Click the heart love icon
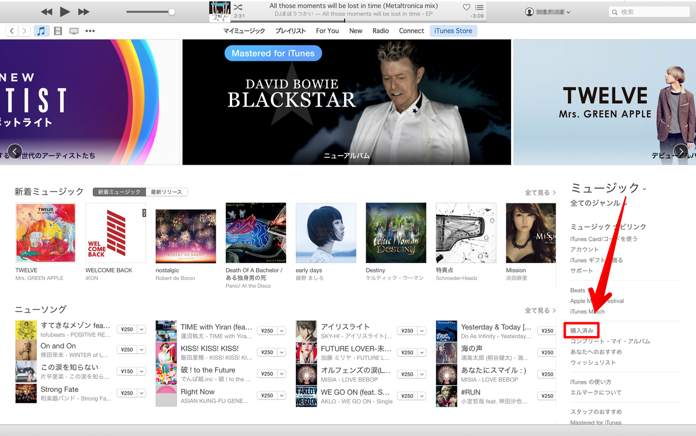This screenshot has height=436, width=696. (x=466, y=7)
